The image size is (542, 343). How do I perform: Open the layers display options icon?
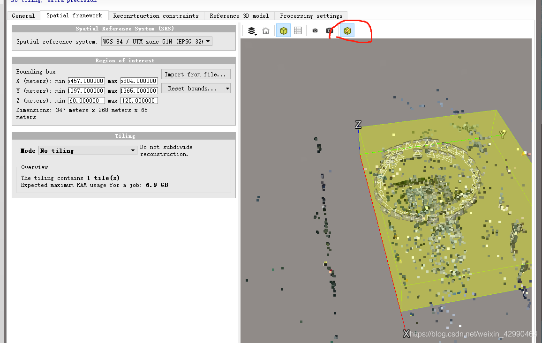tap(252, 31)
